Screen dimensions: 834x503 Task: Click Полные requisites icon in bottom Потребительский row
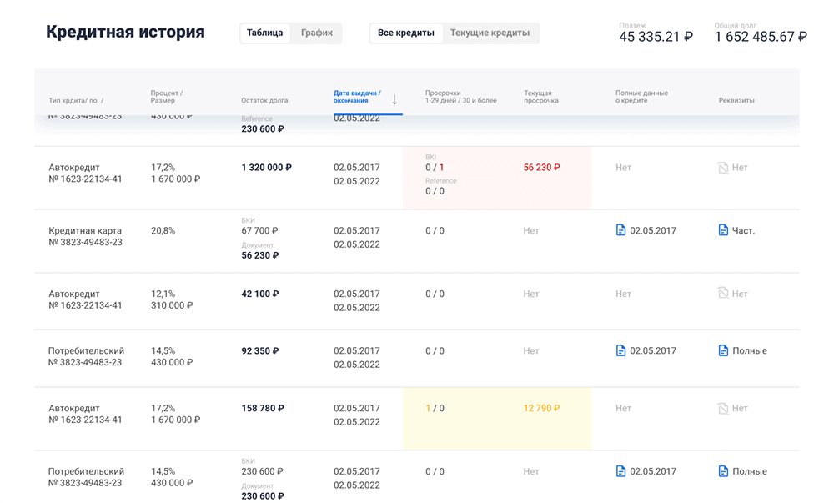[723, 471]
